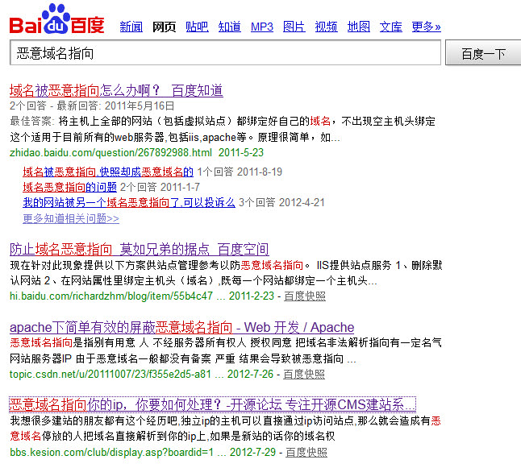Screen dimensions: 521x468
Task: Open the 文库 library tab
Action: 390,27
